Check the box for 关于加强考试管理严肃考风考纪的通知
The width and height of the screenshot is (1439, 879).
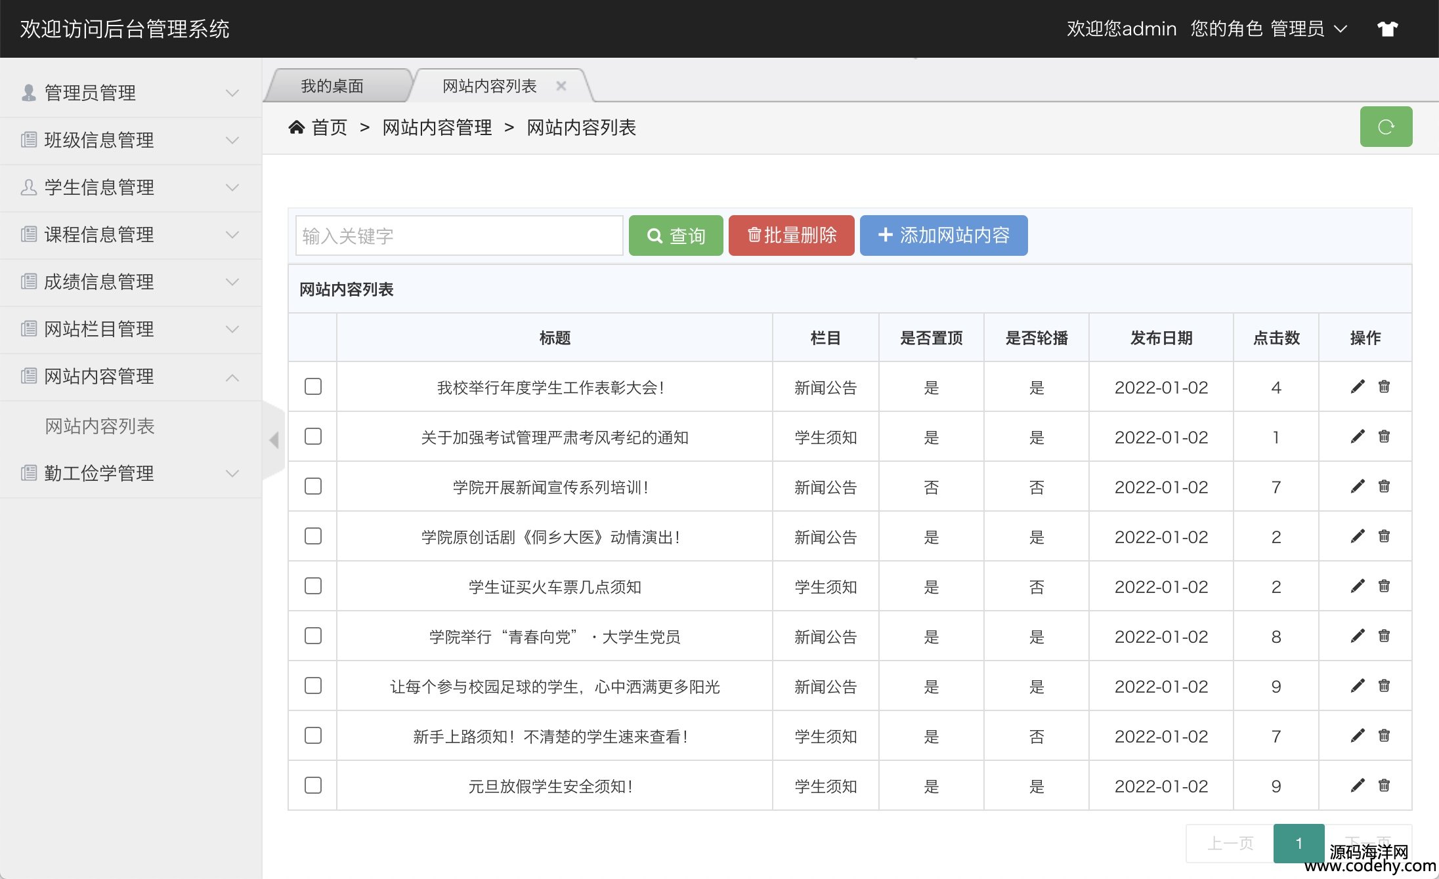pyautogui.click(x=313, y=436)
